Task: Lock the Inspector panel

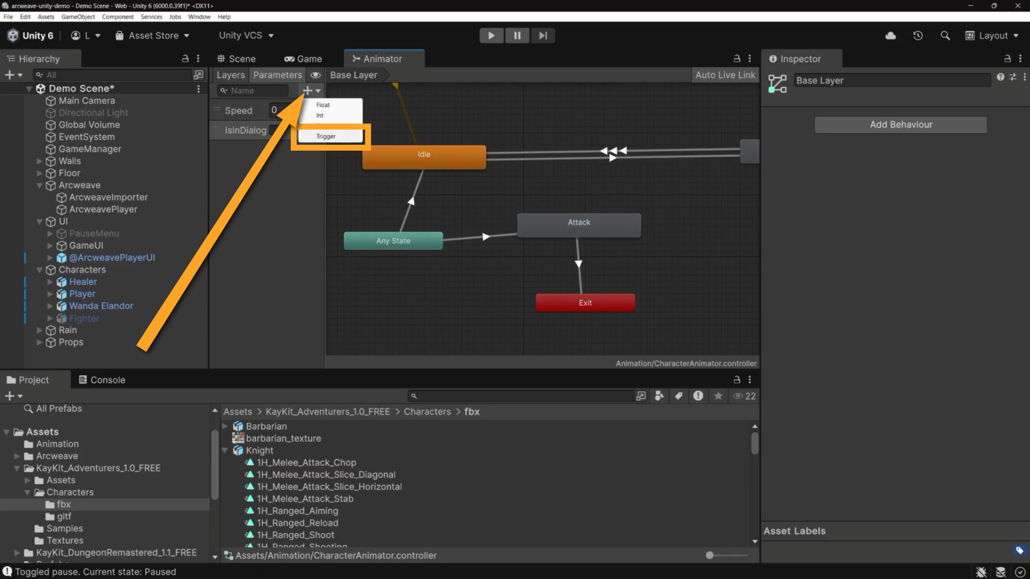Action: click(1007, 58)
